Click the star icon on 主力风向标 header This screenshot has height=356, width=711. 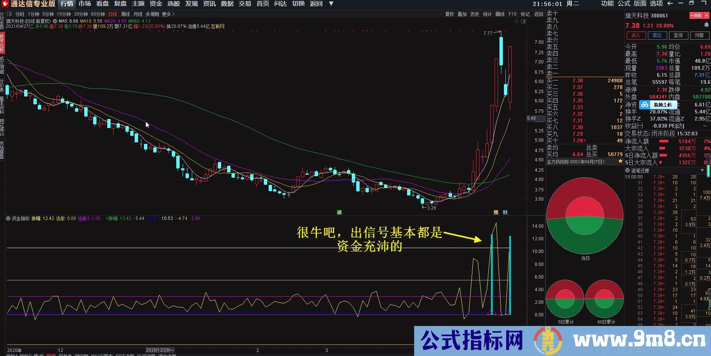tap(620, 162)
